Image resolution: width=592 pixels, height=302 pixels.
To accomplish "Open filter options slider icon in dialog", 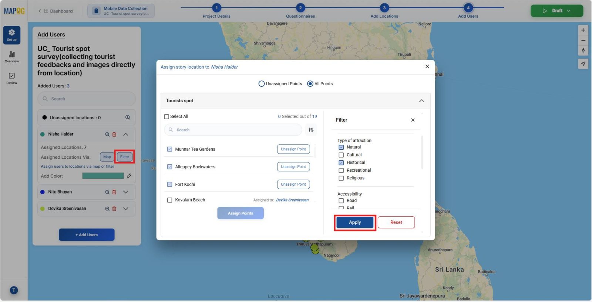I will tap(311, 130).
